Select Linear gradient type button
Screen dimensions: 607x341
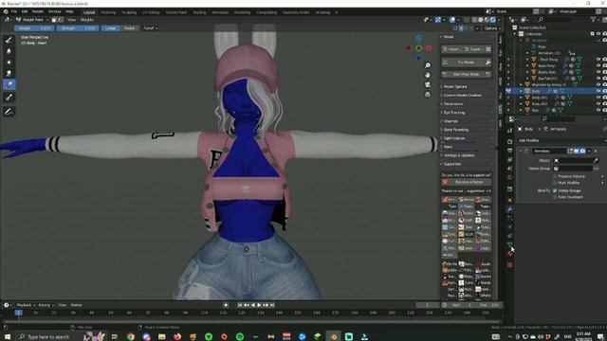tap(110, 28)
